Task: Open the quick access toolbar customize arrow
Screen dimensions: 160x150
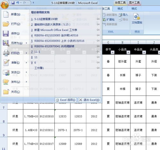Action: click(x=33, y=3)
